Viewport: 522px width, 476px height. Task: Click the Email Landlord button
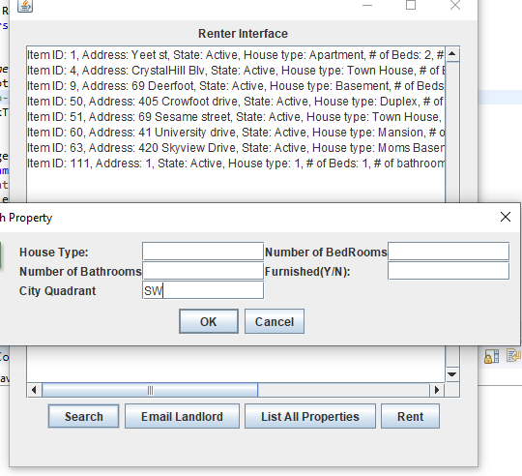click(182, 416)
